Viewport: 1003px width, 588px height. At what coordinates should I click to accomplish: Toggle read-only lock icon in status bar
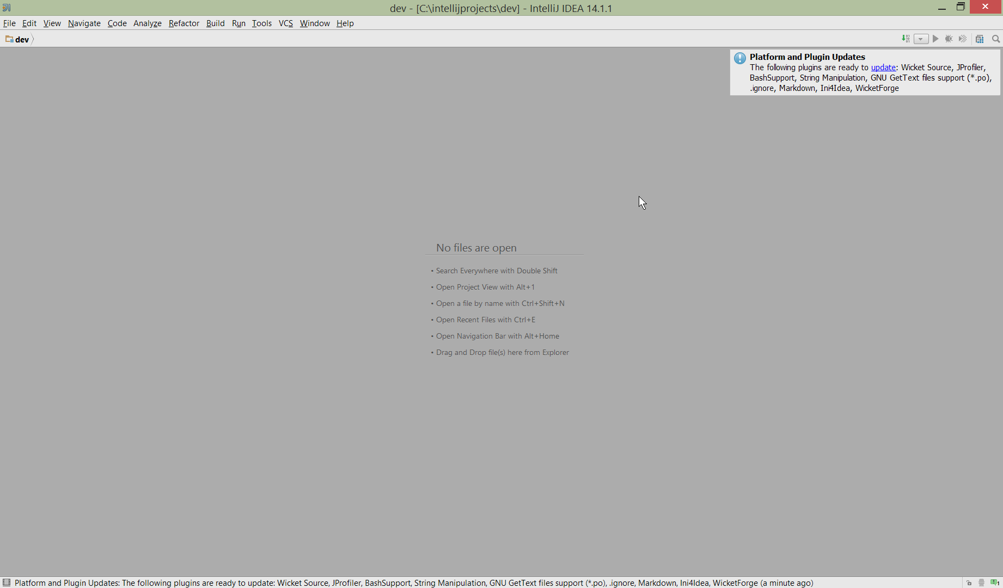969,583
